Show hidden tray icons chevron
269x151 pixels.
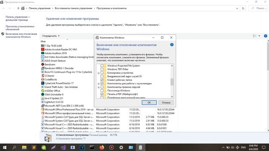point(223,147)
